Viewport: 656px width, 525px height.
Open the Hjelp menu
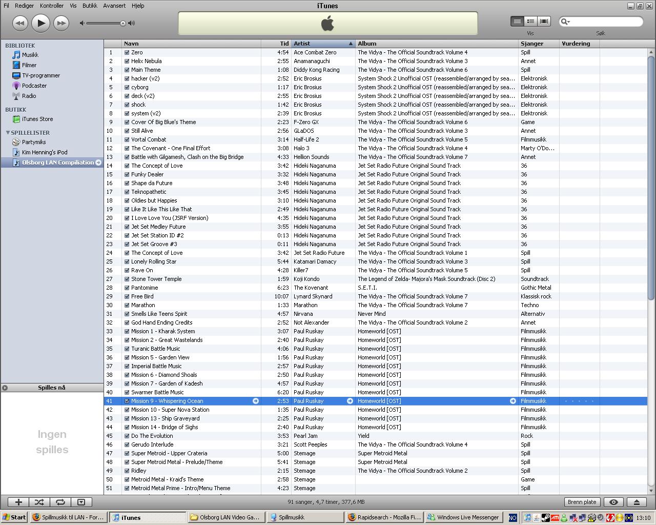(138, 6)
